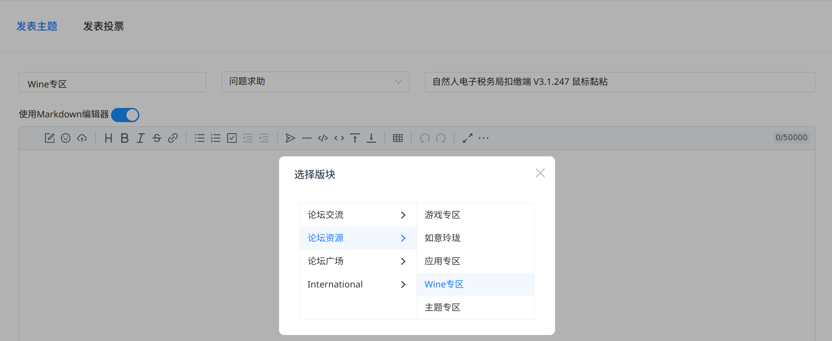The image size is (832, 341).
Task: Select the heading (H) toolbar icon
Action: [108, 138]
